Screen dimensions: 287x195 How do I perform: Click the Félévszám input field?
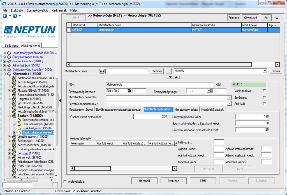(x=219, y=142)
